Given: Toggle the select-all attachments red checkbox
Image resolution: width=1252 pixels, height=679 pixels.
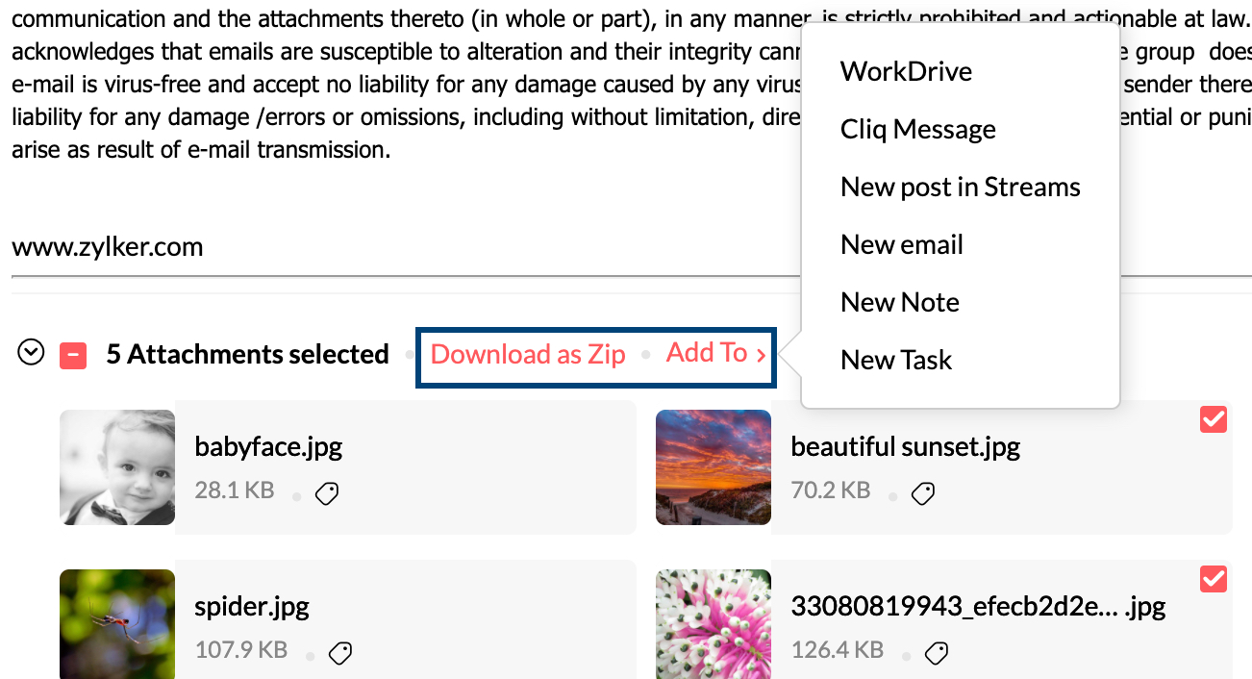Looking at the screenshot, I should pyautogui.click(x=73, y=356).
